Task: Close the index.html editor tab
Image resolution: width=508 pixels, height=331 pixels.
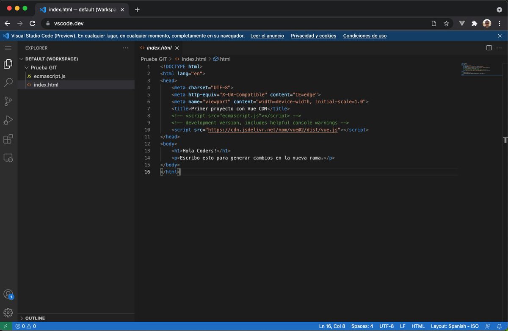Action: click(x=177, y=48)
